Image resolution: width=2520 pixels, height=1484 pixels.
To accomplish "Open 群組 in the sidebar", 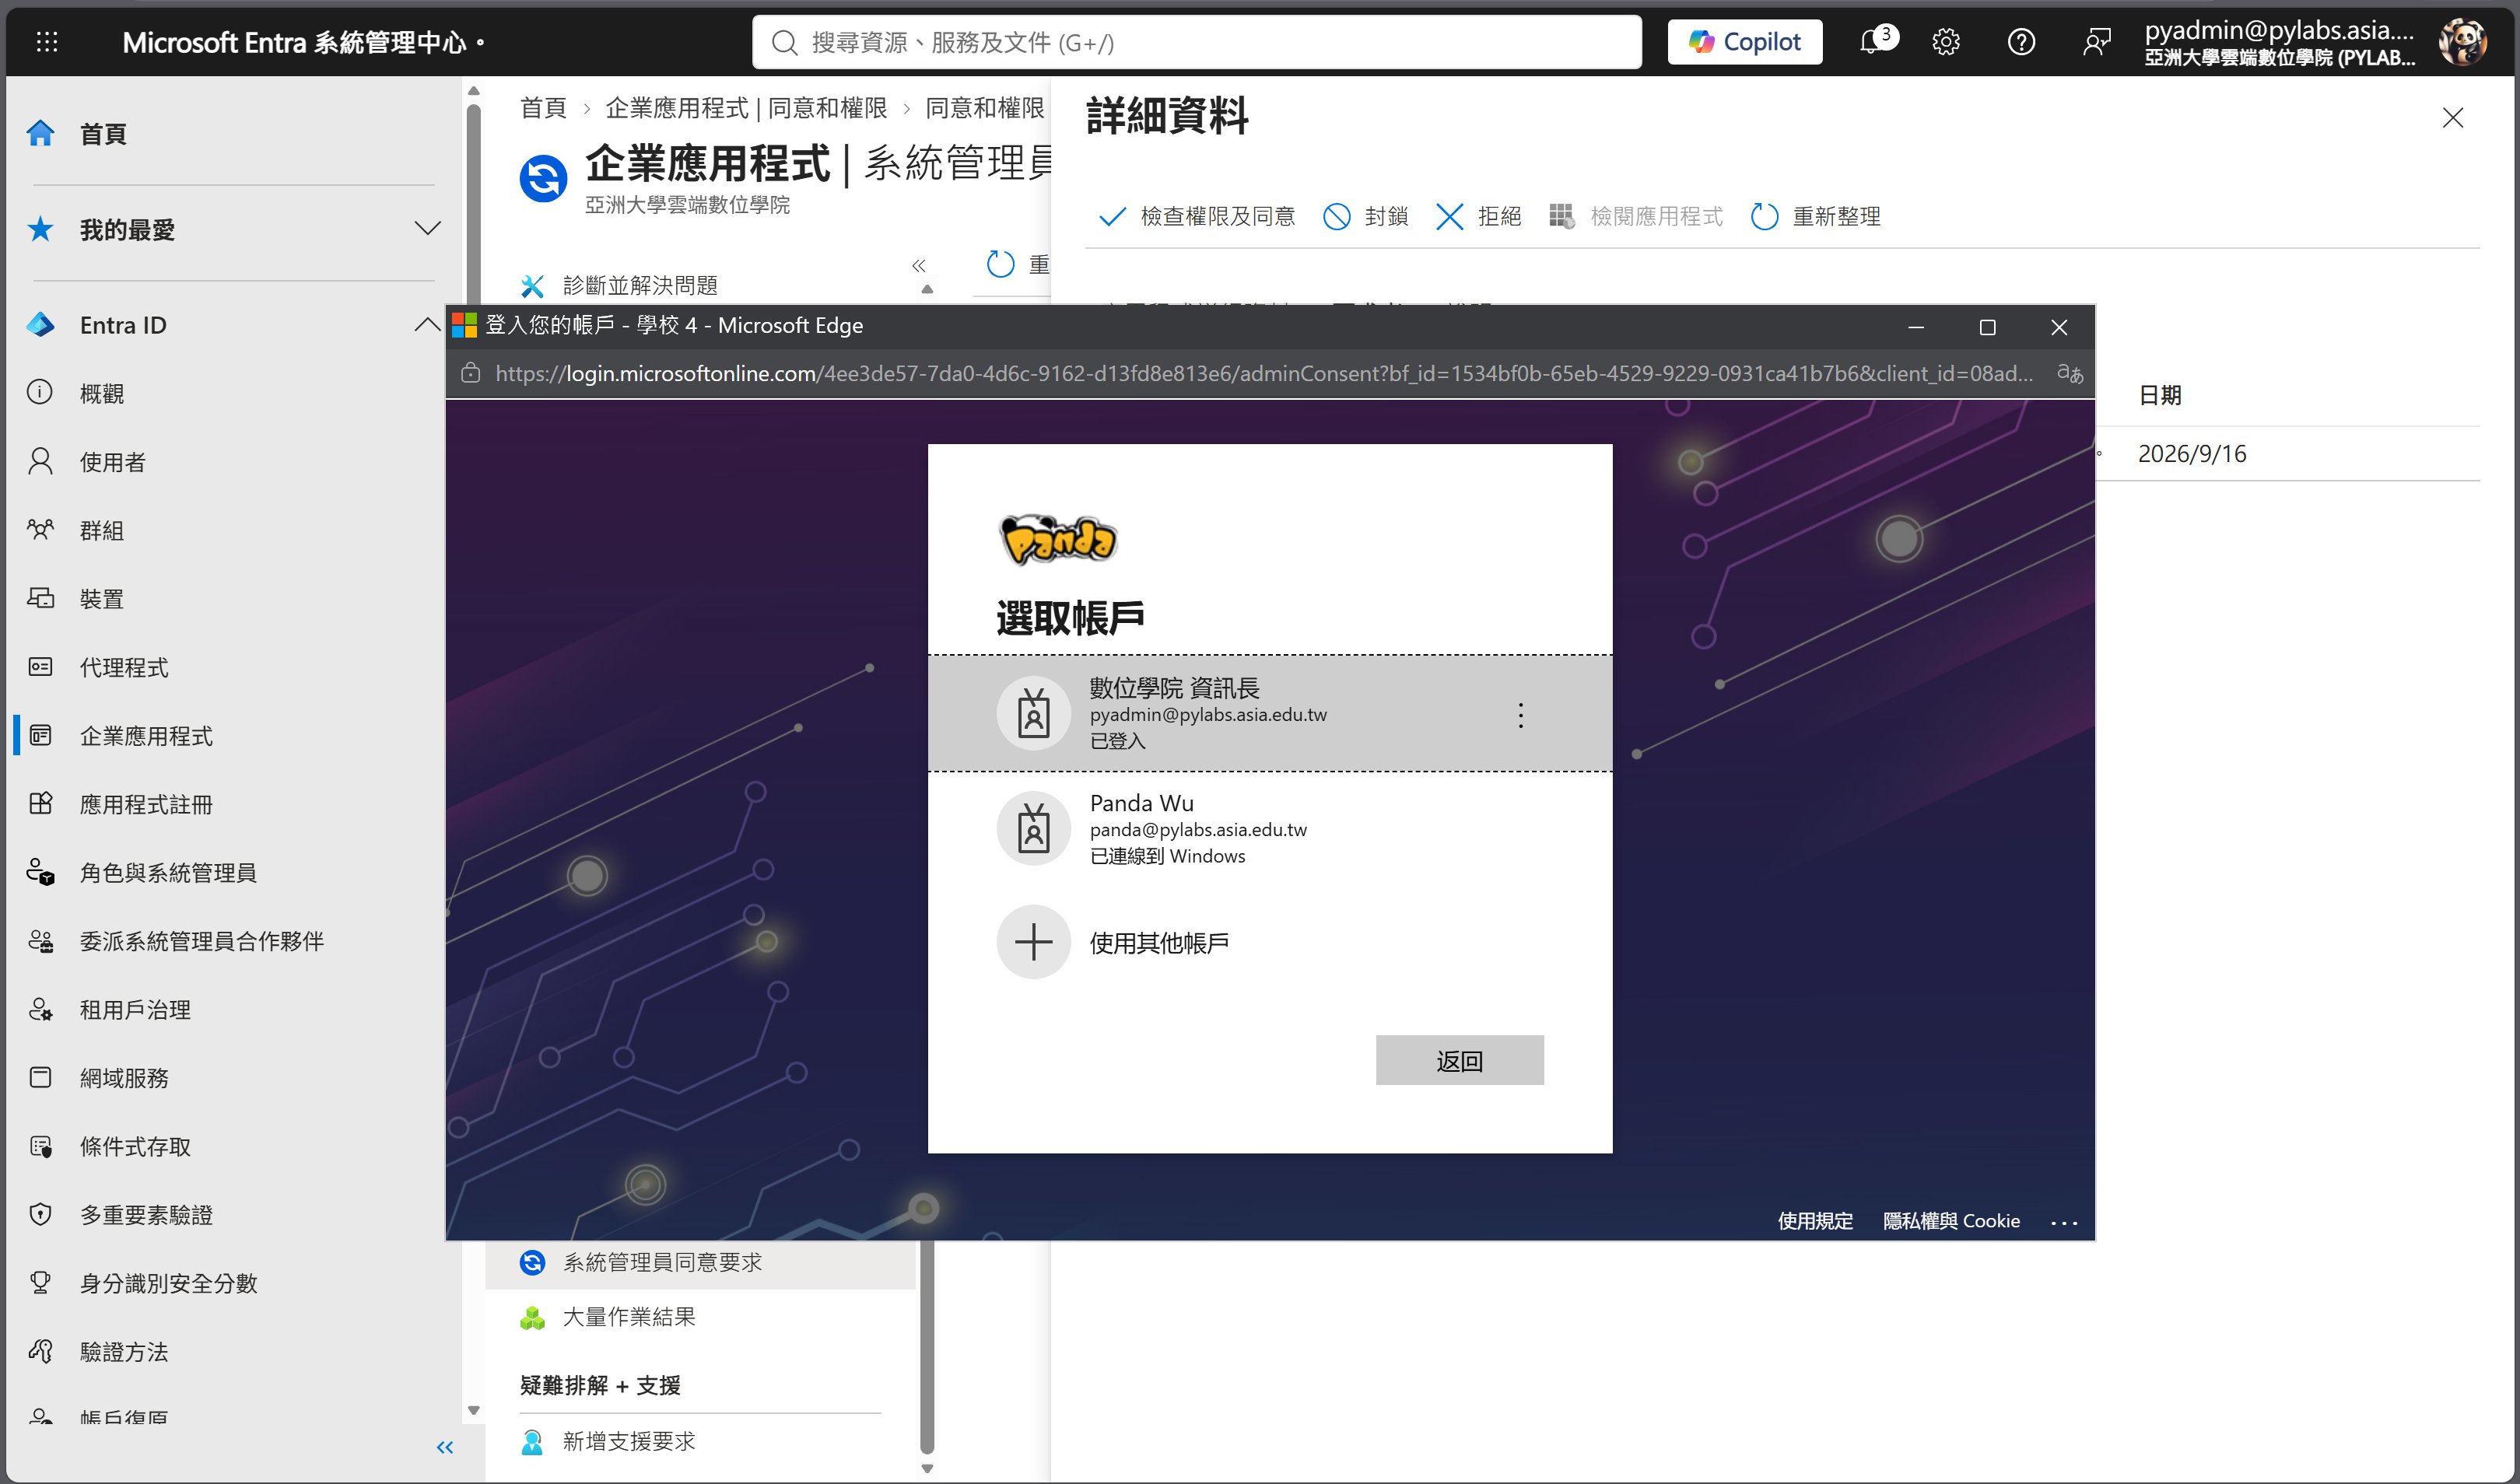I will 102,530.
